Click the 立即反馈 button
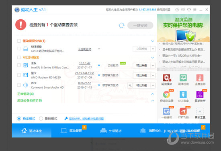 142,49
